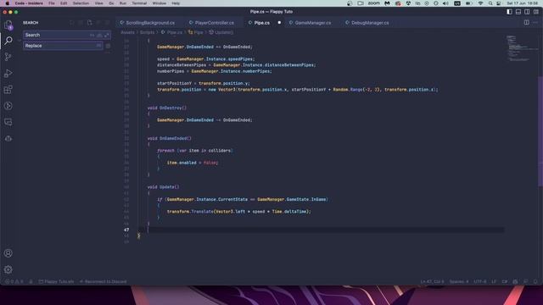This screenshot has height=305, width=543.
Task: Click the Wi-Fi icon in menu bar
Action: tap(480, 3)
